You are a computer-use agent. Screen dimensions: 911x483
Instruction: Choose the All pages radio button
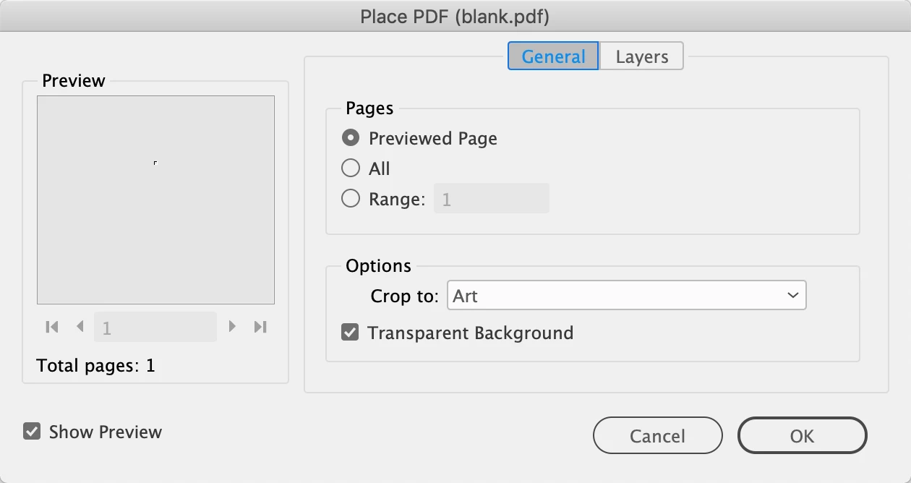point(351,168)
